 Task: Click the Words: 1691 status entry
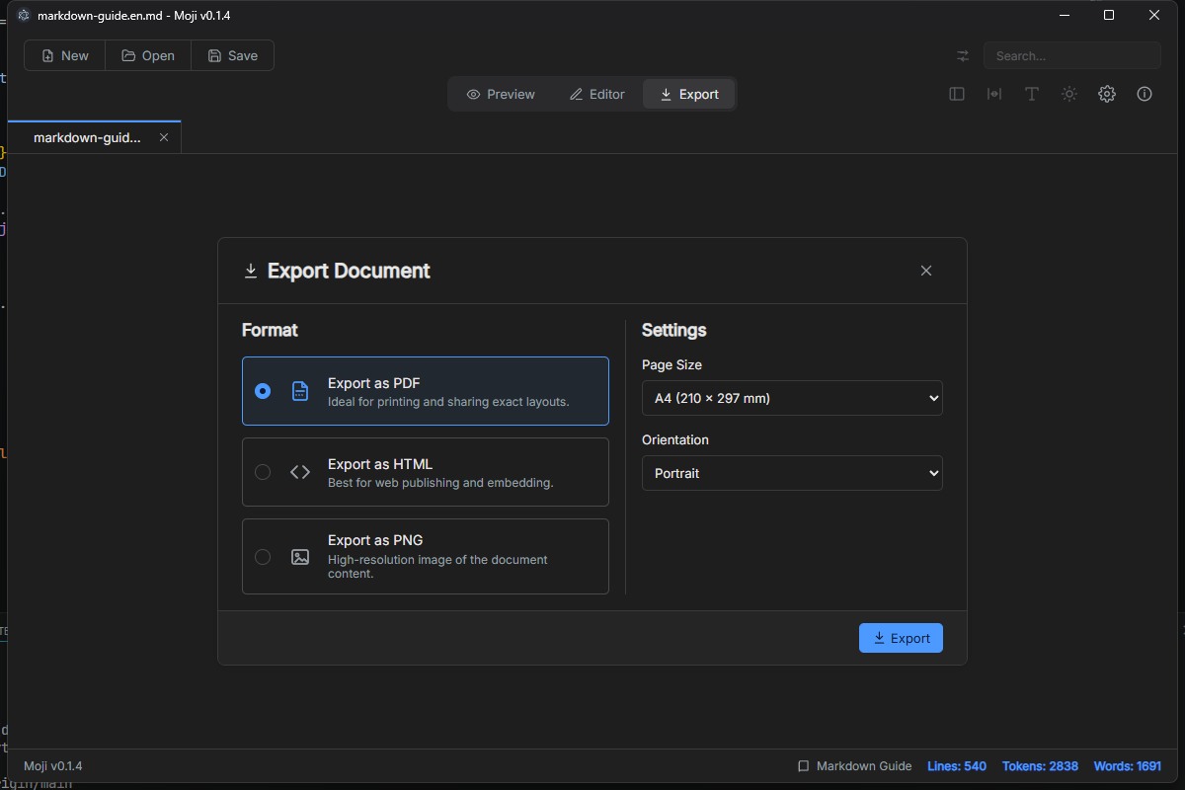pyautogui.click(x=1127, y=766)
